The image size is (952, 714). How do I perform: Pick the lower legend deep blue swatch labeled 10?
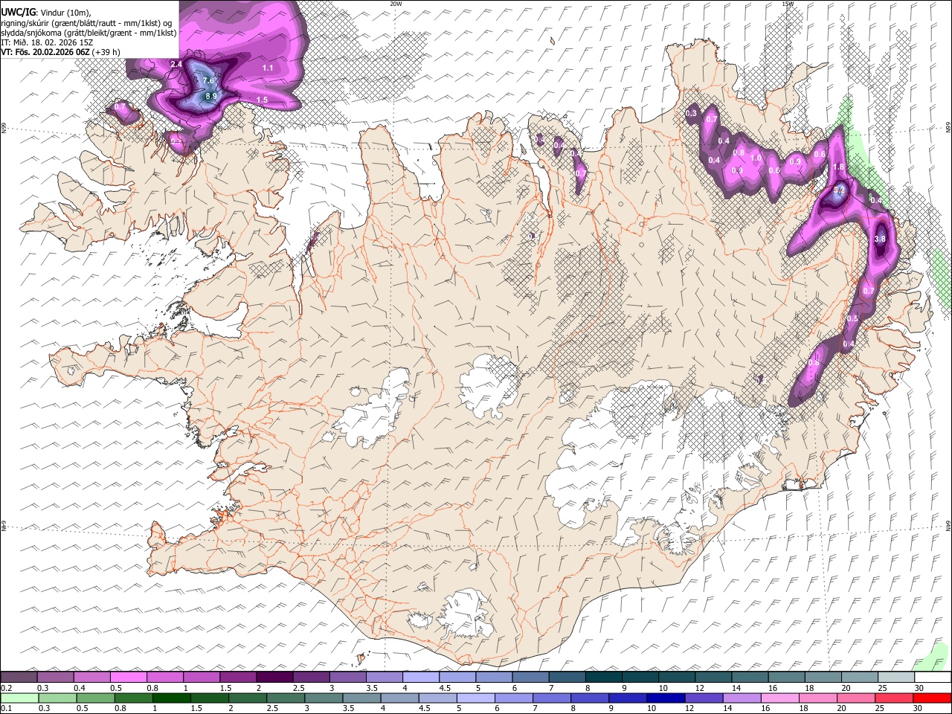(665, 698)
